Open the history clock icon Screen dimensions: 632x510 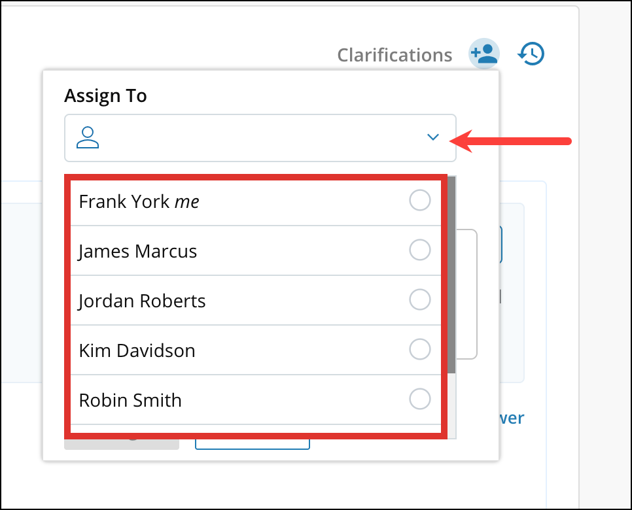coord(531,54)
